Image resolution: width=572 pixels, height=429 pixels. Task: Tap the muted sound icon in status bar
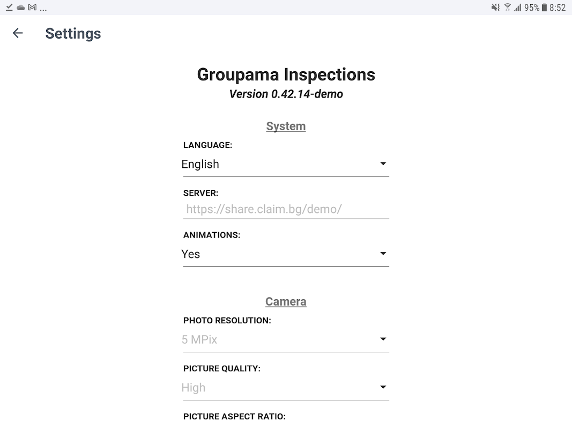point(495,8)
